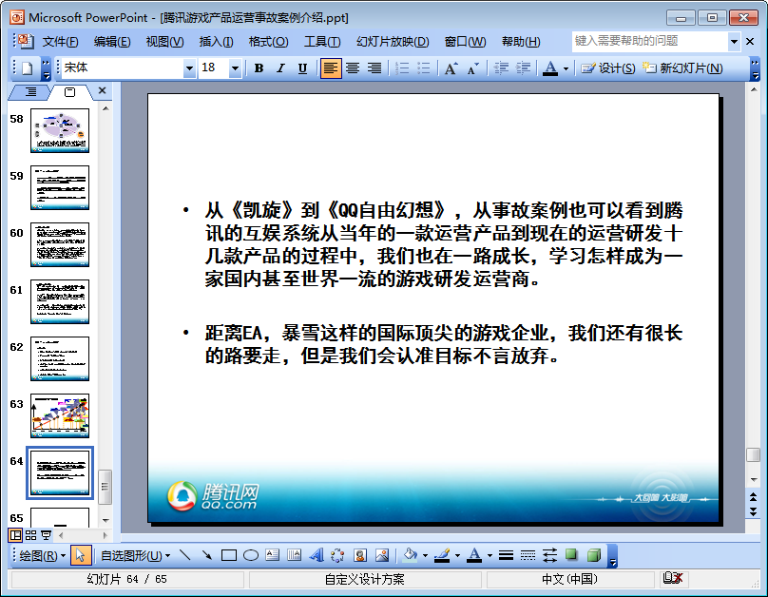Open 3-D Style options
The height and width of the screenshot is (597, 768).
[x=594, y=555]
